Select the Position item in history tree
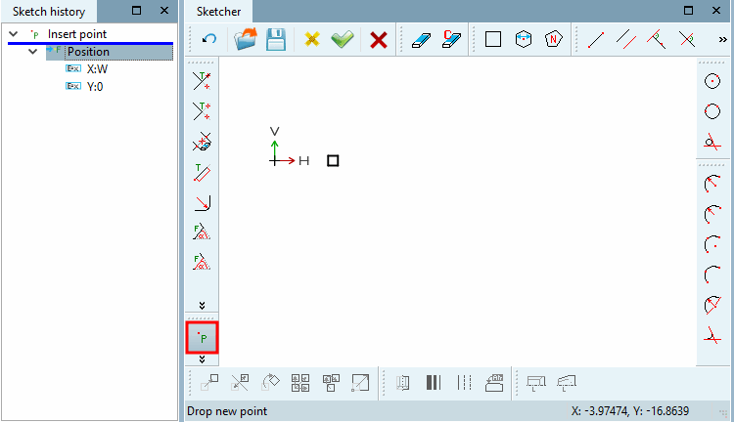 [x=88, y=52]
